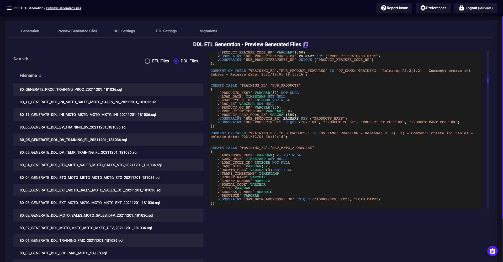Click the code preview scrollbar thumb
The height and width of the screenshot is (262, 503).
[x=488, y=80]
